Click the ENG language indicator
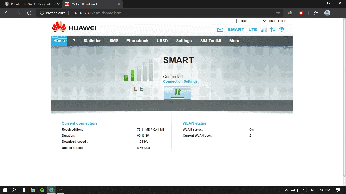The height and width of the screenshot is (194, 346). (312, 190)
